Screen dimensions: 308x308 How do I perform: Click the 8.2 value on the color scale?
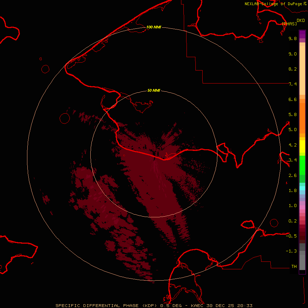click(x=293, y=69)
